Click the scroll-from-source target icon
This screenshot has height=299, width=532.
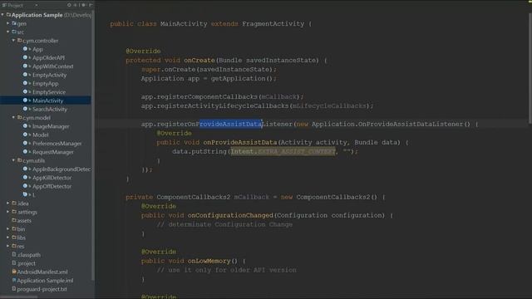coord(69,5)
